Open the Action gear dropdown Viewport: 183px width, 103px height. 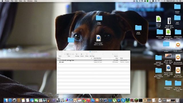pyautogui.click(x=82, y=54)
